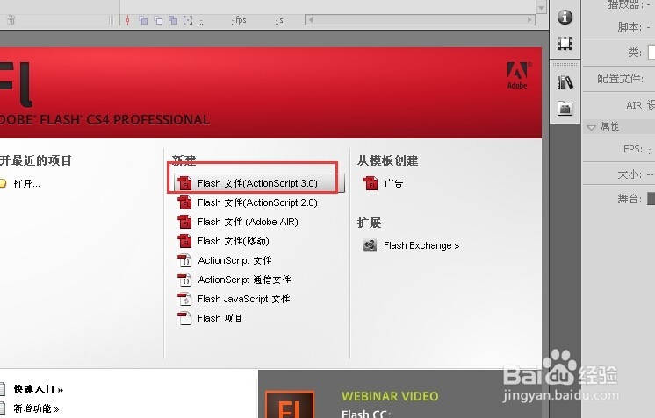Viewport: 655px width, 418px height.
Task: Click the Adobe AIR file icon
Action: point(184,222)
